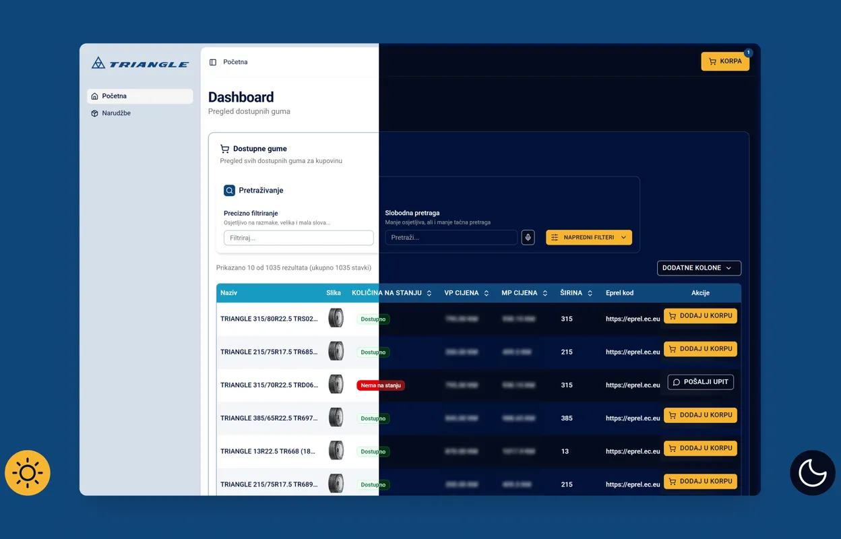Viewport: 841px width, 539px height.
Task: Add TRIANGLE 215/75R17.5 TR685 to cart
Action: pyautogui.click(x=700, y=349)
